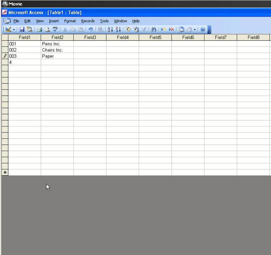Screen dimensions: 271x255
Task: Click the Pens Inc. cell
Action: coord(57,44)
